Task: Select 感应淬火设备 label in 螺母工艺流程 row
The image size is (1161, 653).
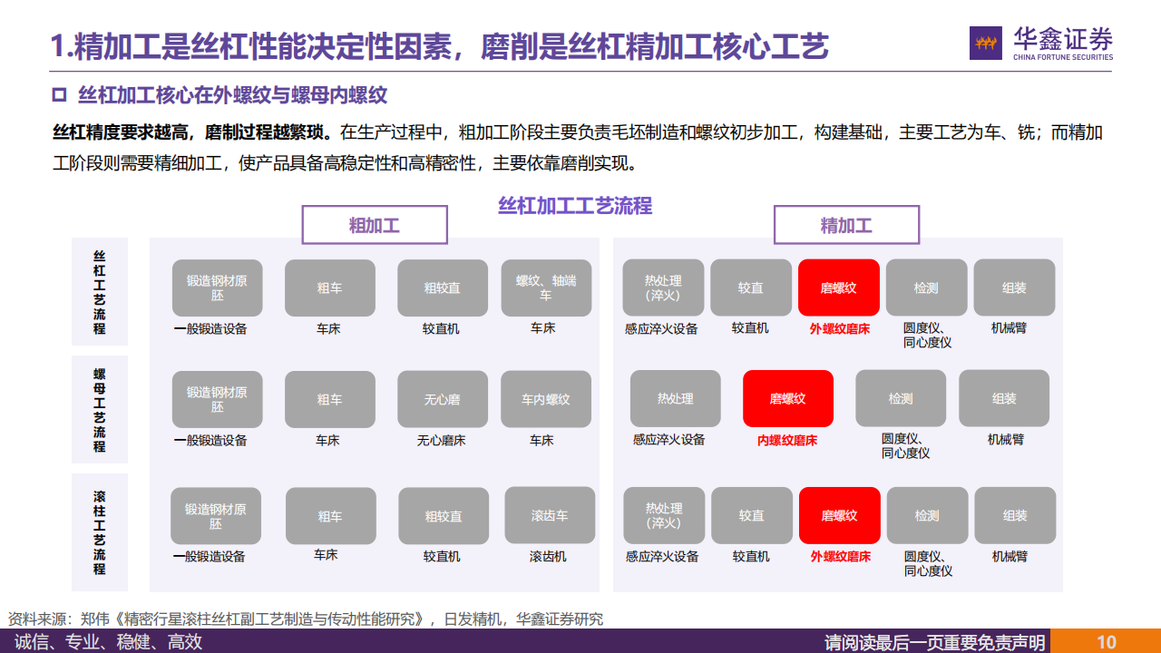Action: coord(669,440)
